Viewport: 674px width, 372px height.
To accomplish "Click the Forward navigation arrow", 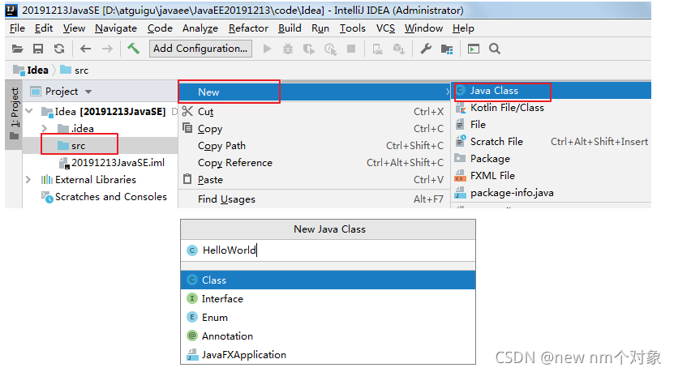I will pos(107,49).
